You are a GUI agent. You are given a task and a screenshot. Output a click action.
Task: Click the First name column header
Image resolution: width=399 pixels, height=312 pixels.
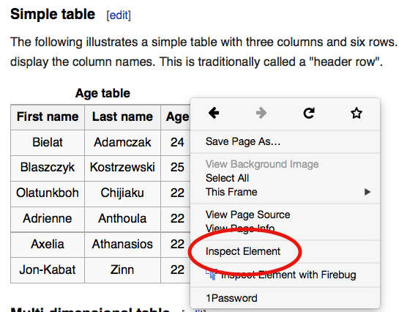(48, 117)
